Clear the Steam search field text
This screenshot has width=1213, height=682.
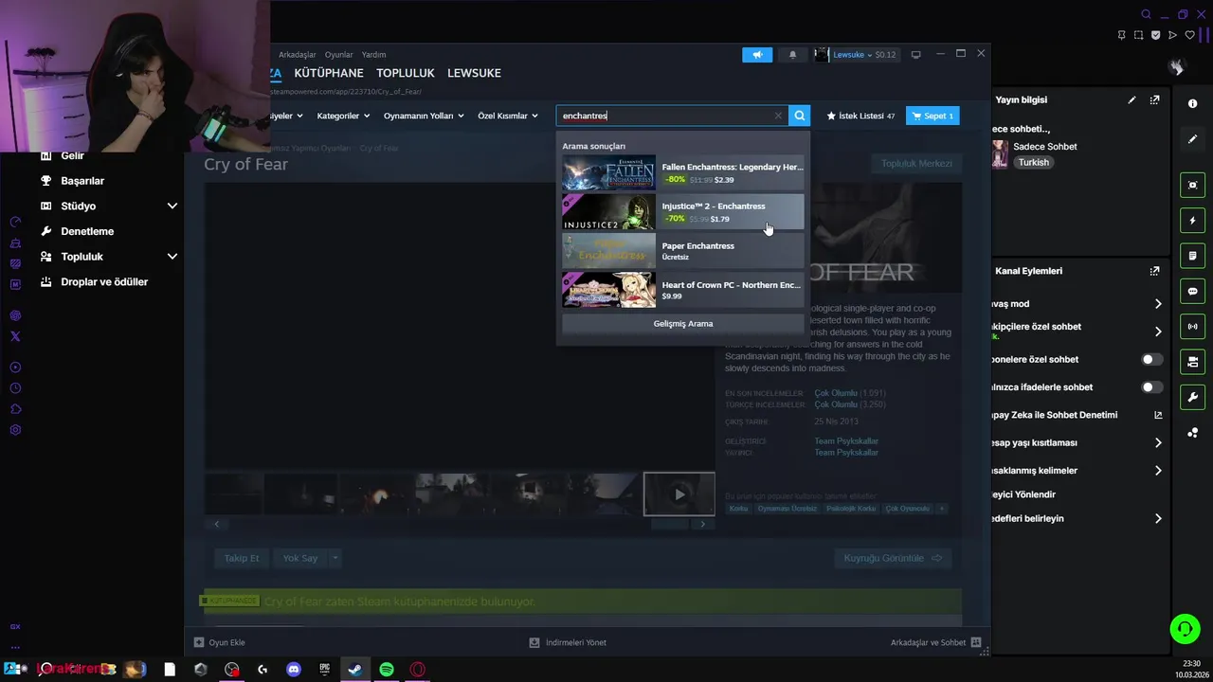point(778,116)
